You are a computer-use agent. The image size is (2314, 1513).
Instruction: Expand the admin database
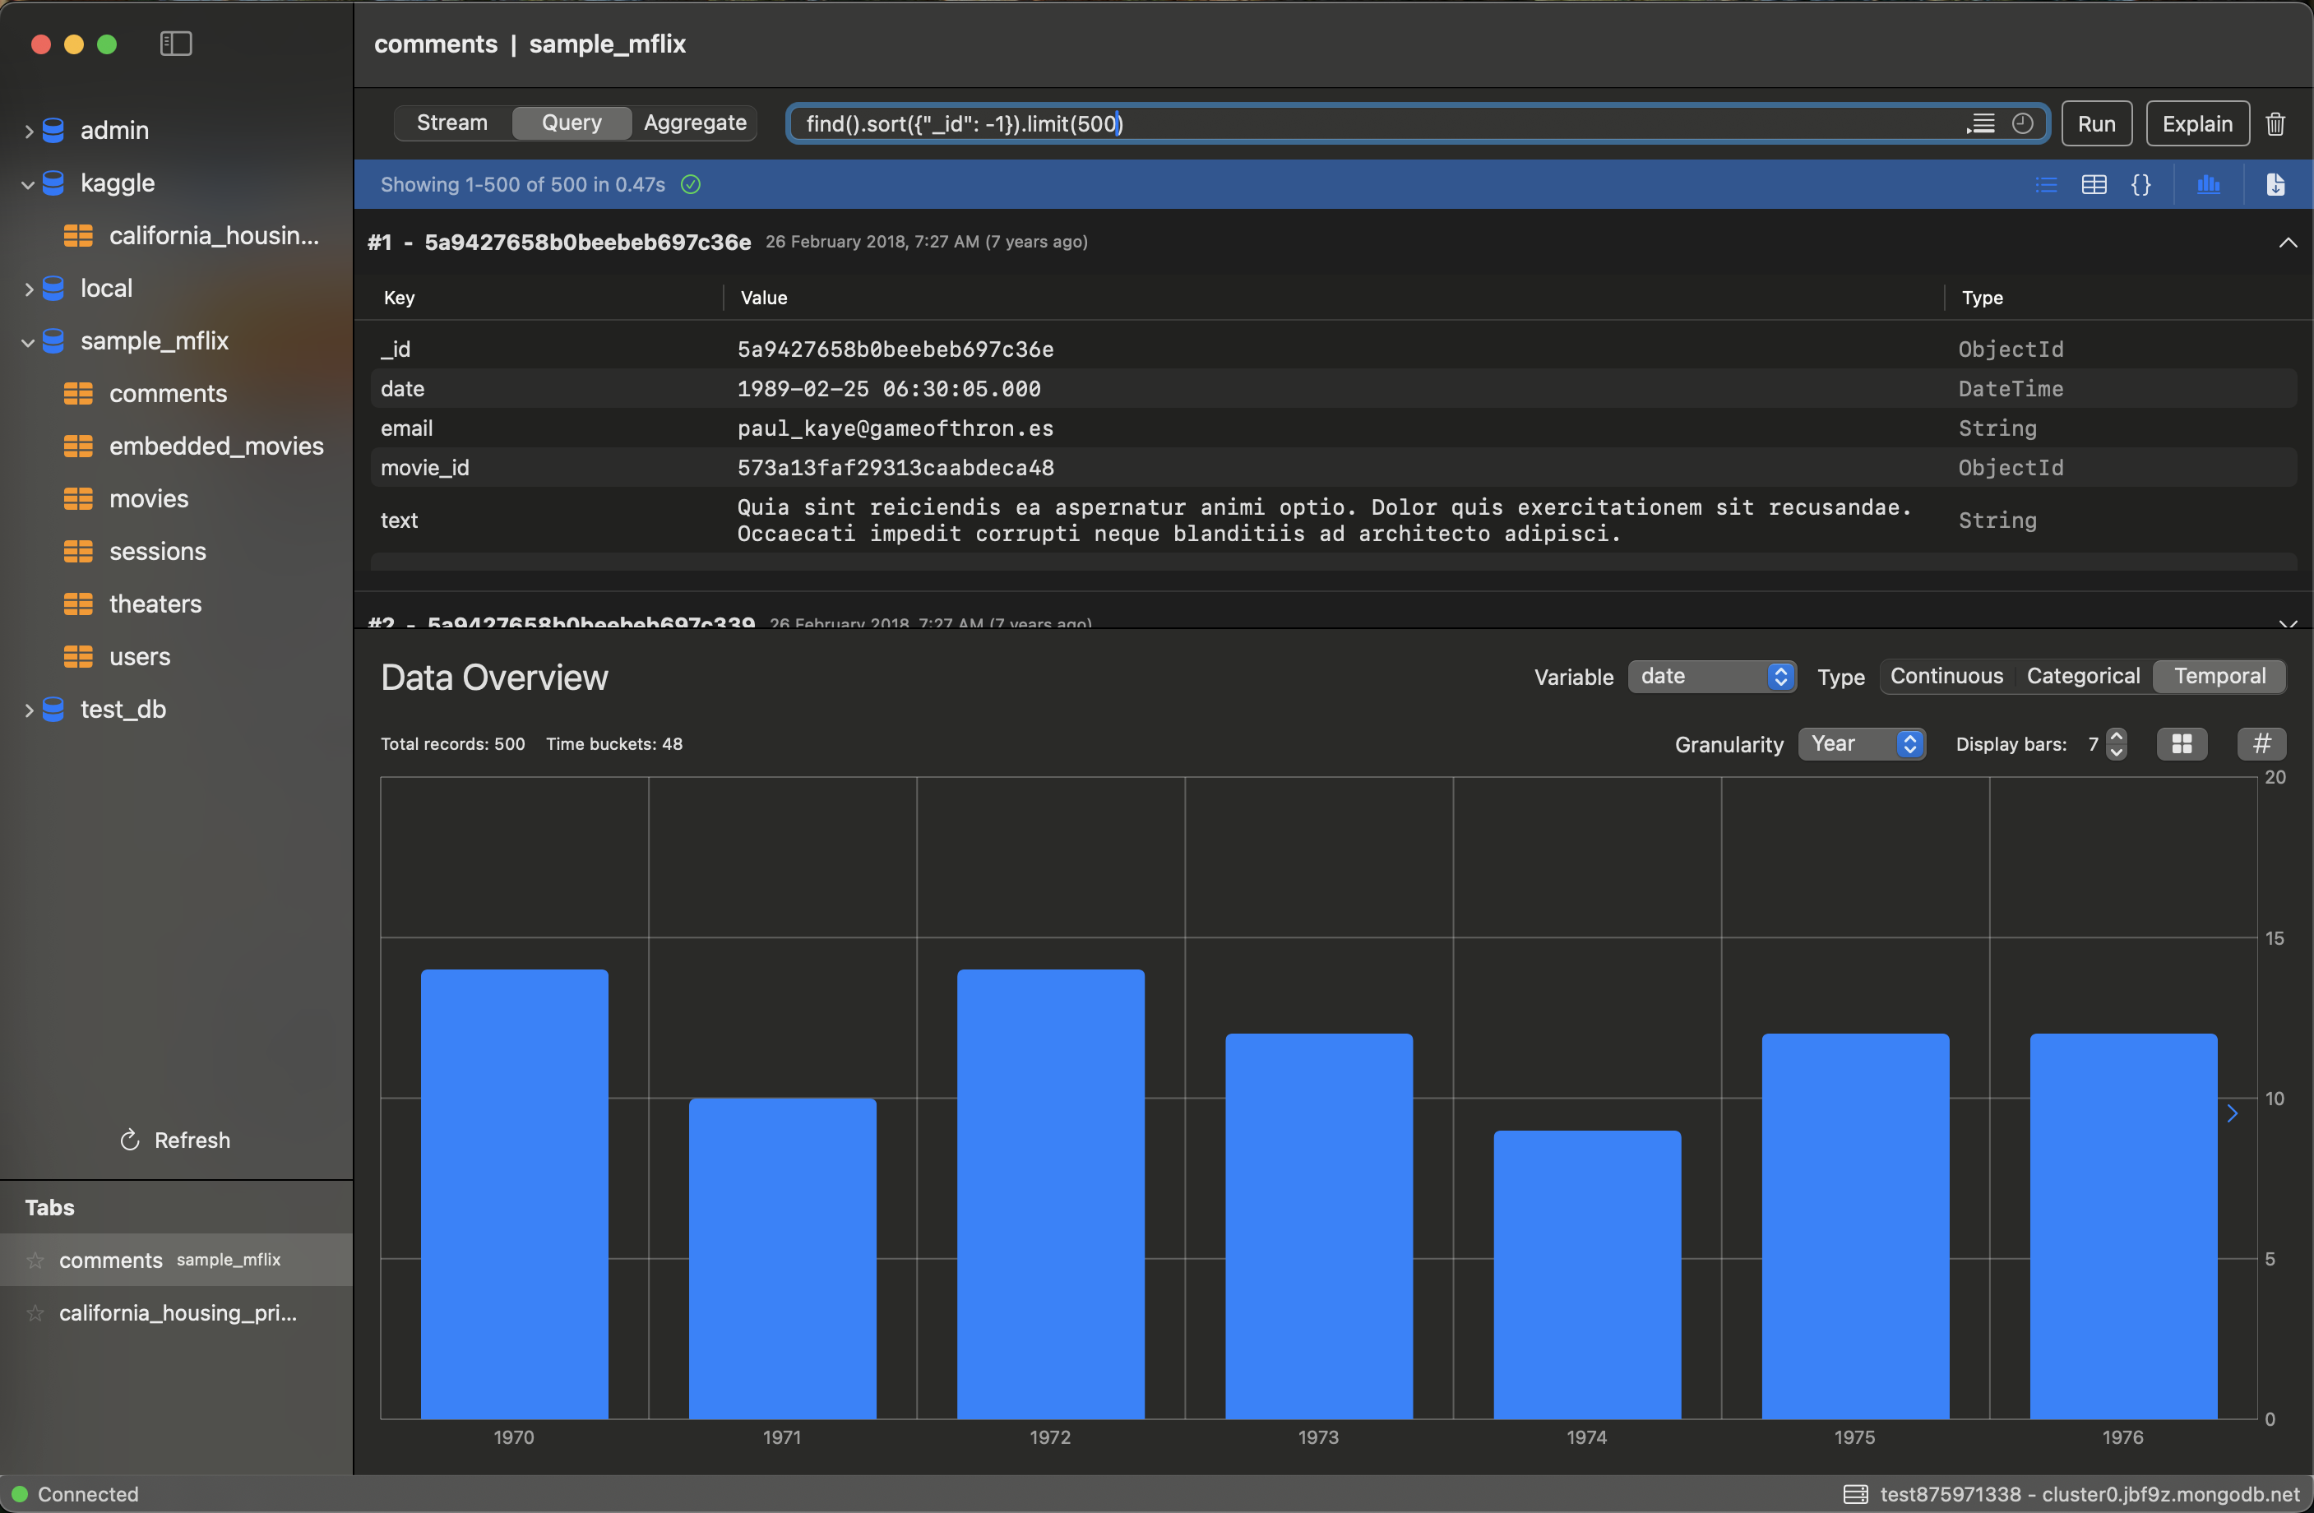[x=28, y=130]
